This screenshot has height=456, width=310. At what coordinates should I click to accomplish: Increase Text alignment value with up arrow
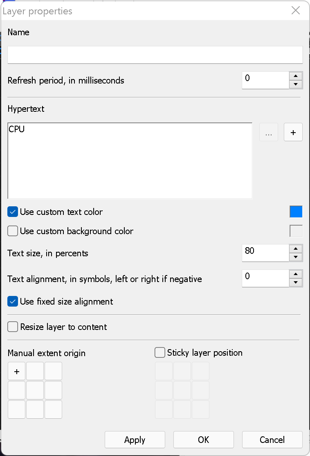[296, 274]
